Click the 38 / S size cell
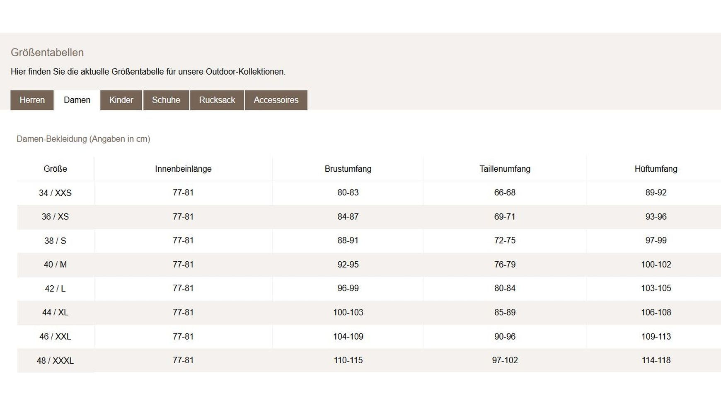This screenshot has height=406, width=721. point(55,241)
